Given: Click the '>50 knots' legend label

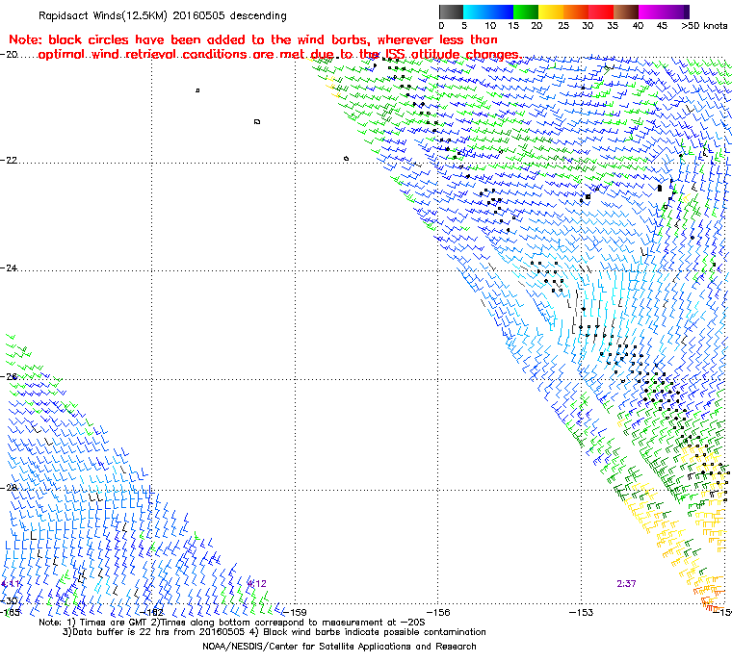Looking at the screenshot, I should pos(704,26).
